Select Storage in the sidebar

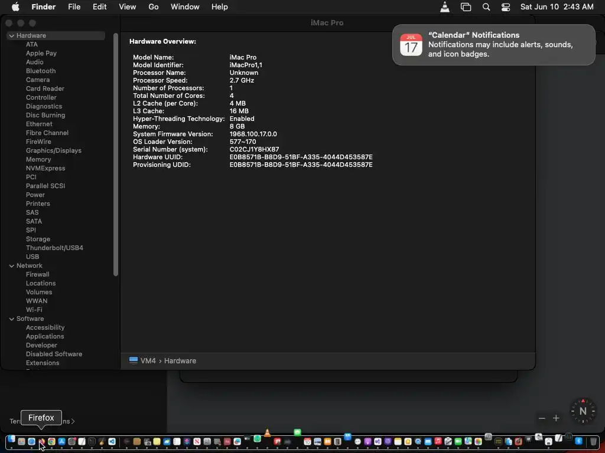pos(38,239)
